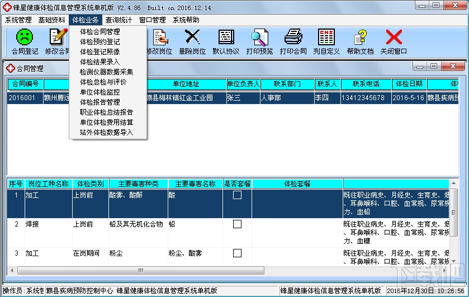Screen dimensions: 469x297
Task: Click the red cross app icon in title bar
Action: pyautogui.click(x=7, y=7)
